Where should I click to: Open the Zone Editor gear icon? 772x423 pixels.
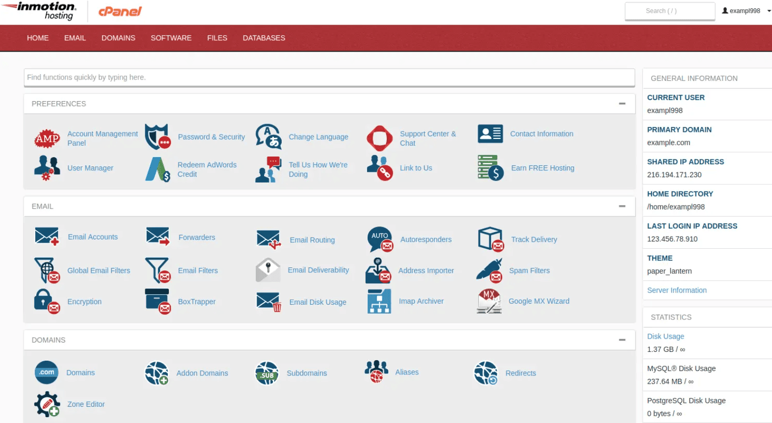click(x=47, y=404)
